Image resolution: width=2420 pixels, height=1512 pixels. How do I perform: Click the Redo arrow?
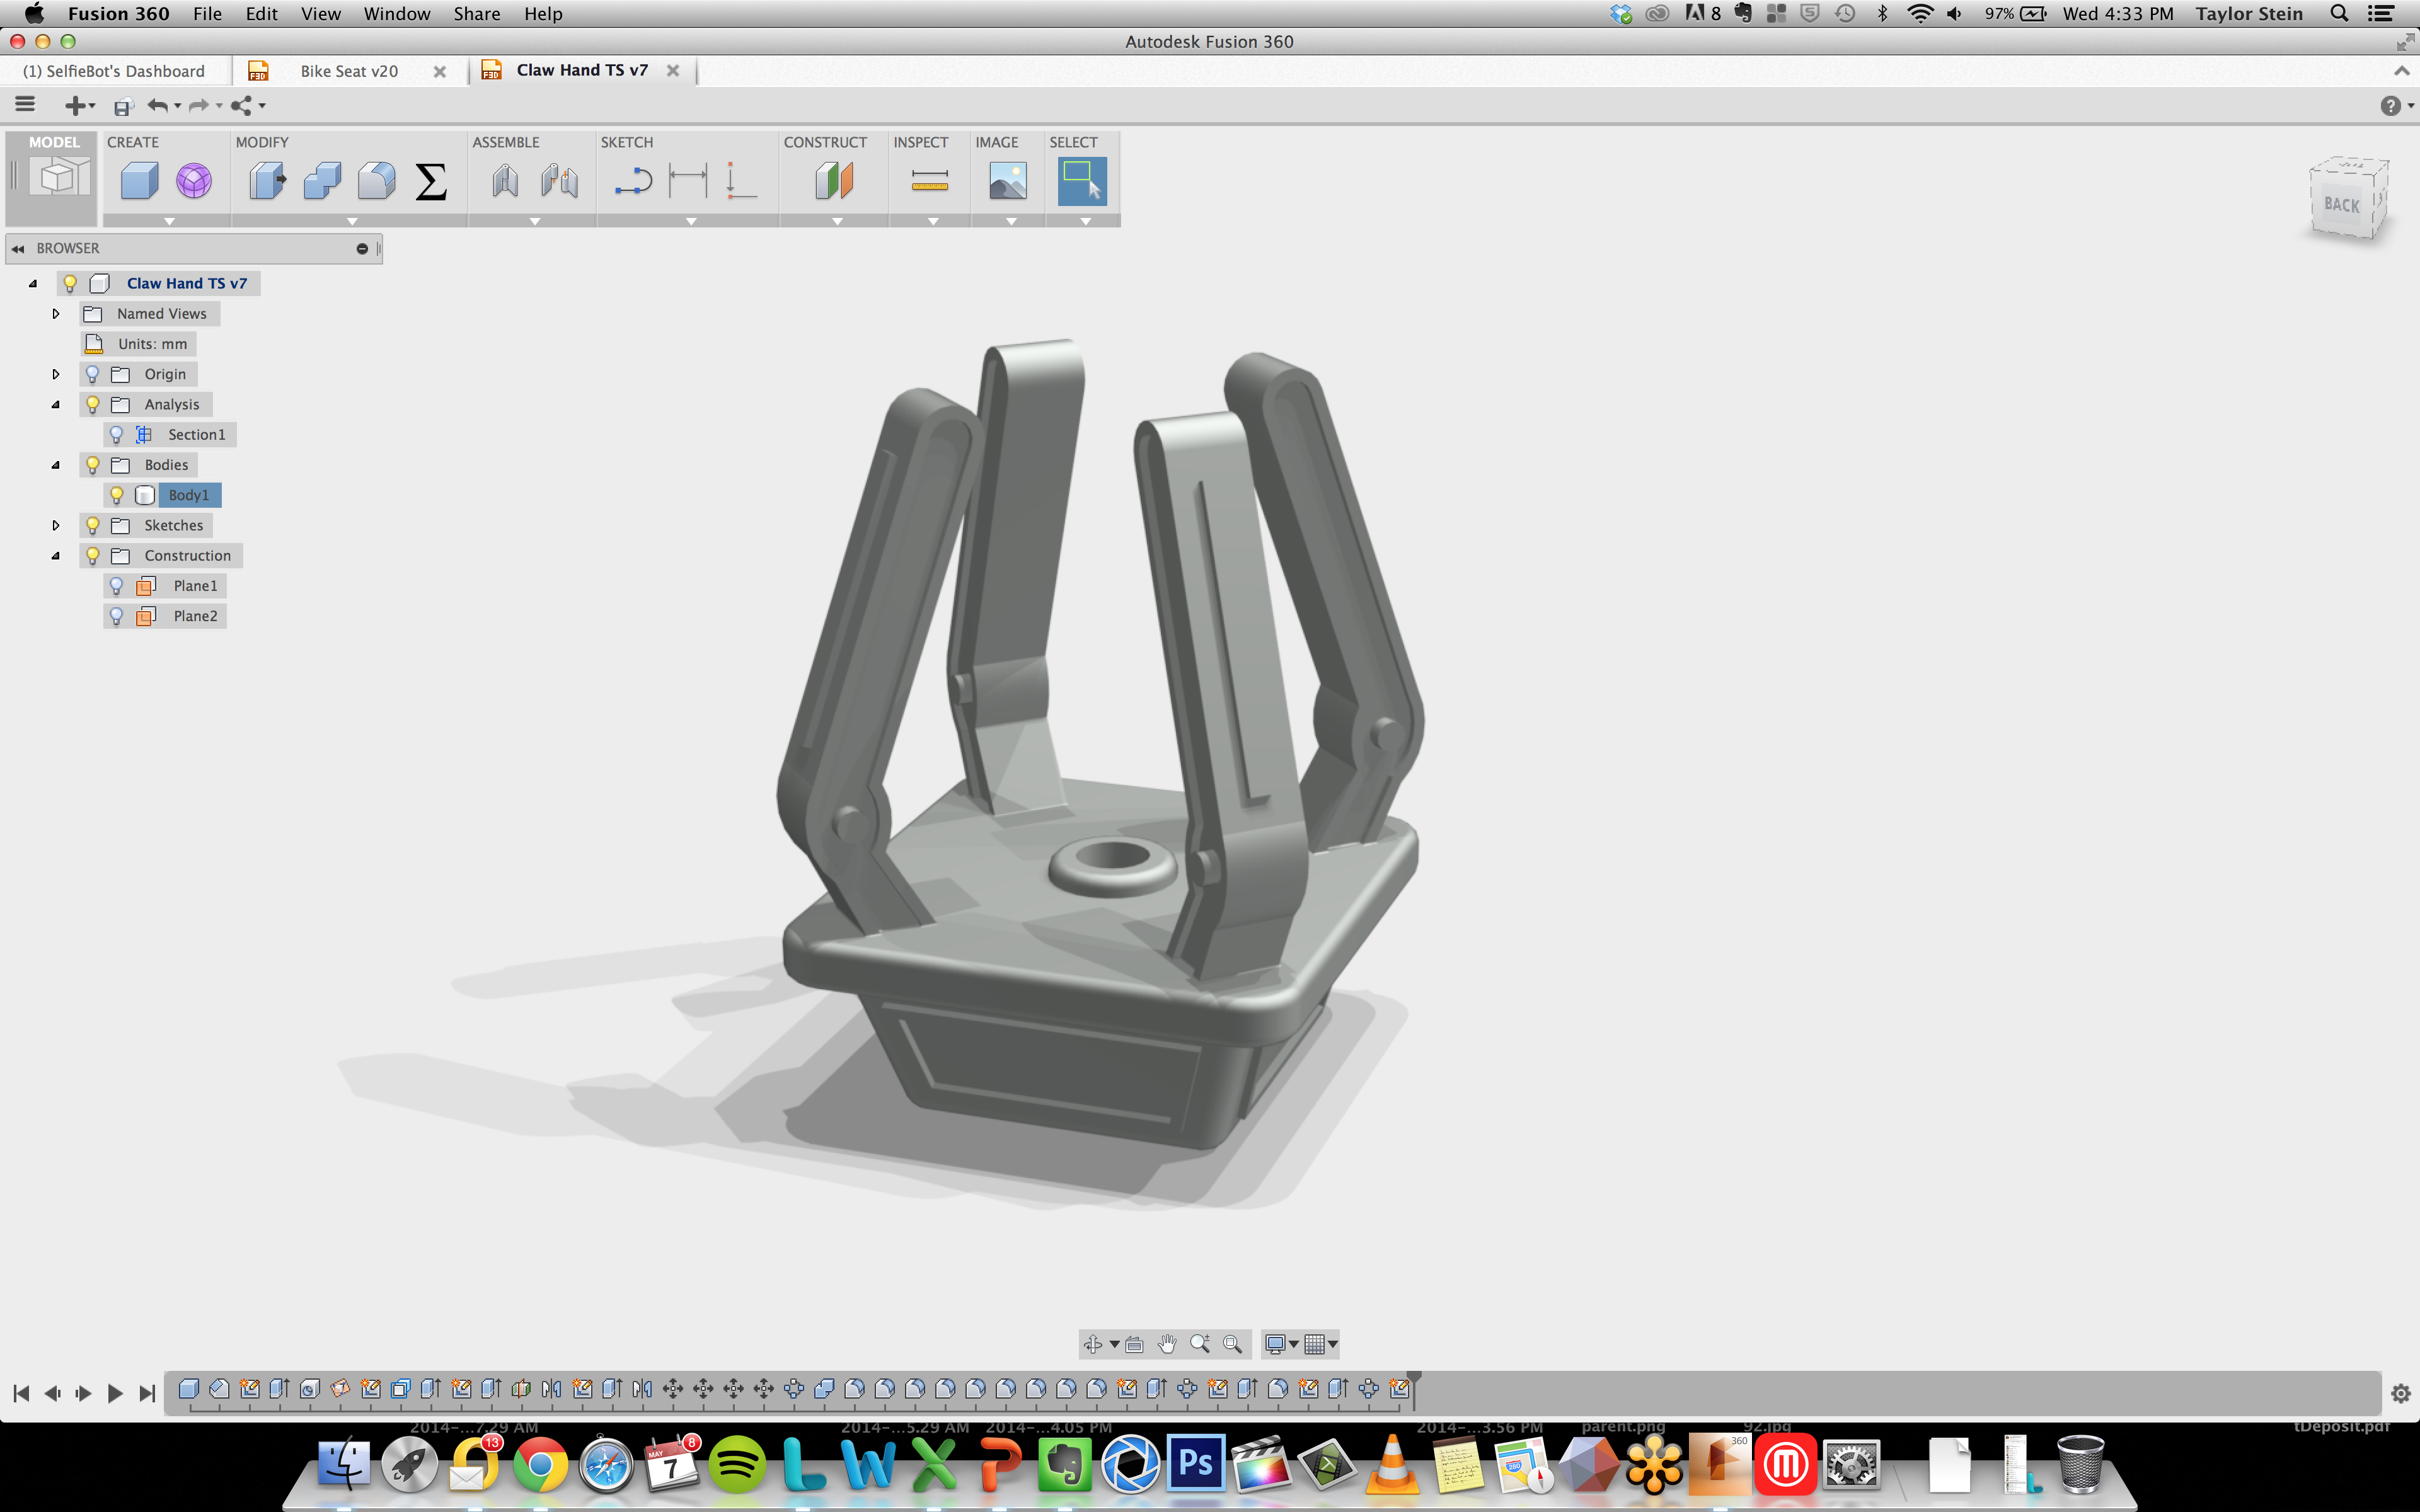(x=199, y=105)
